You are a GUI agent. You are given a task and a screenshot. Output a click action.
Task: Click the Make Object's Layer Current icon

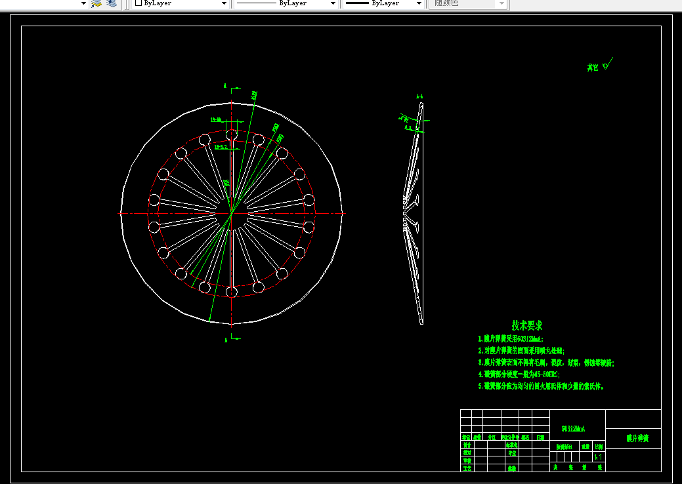[x=96, y=3]
